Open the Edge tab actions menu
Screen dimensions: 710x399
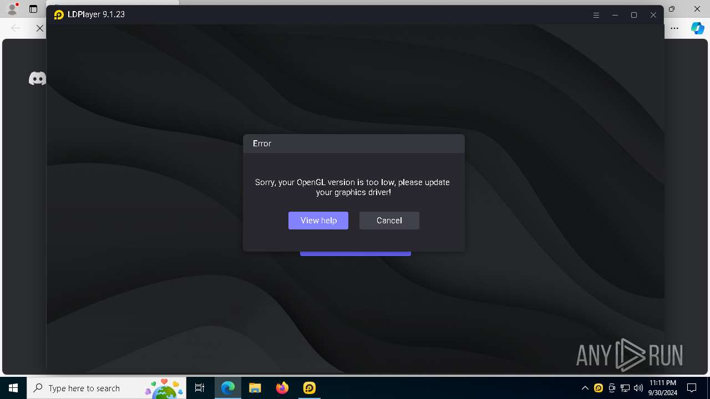pos(33,9)
